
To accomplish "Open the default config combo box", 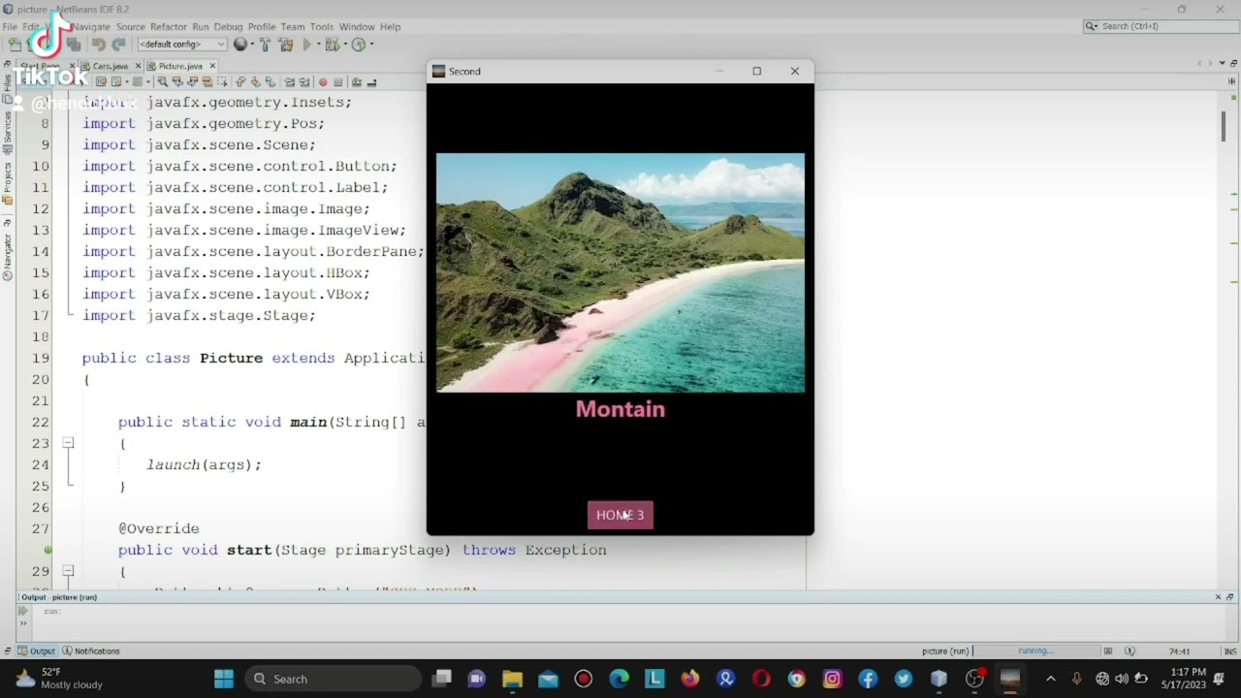I will click(x=182, y=45).
